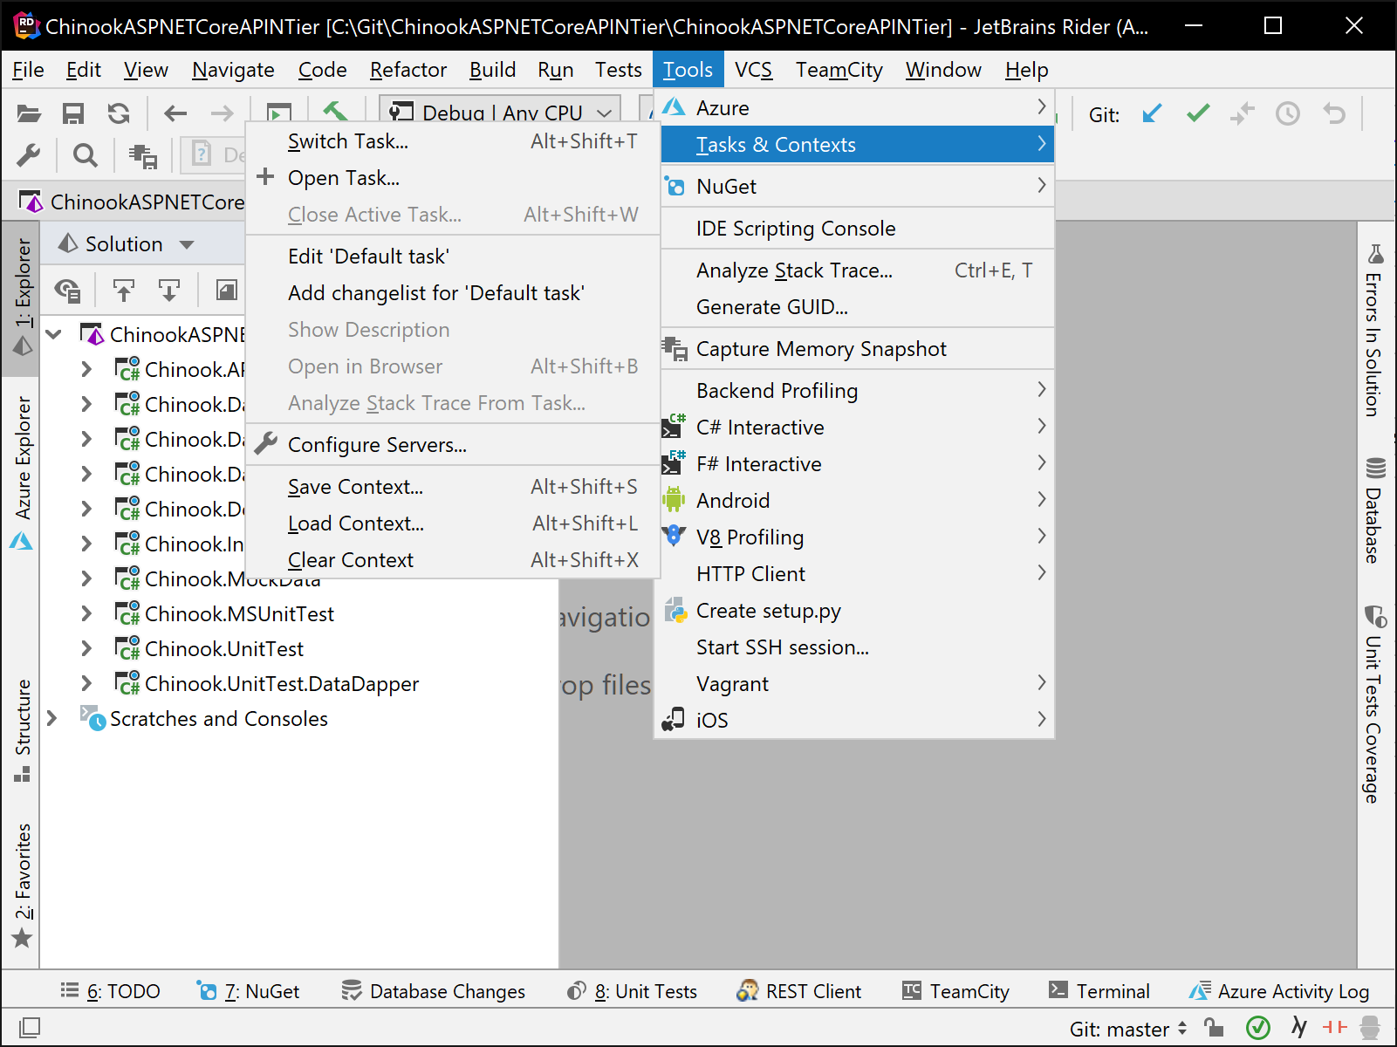Click the Save All disk icon
This screenshot has width=1397, height=1047.
[x=73, y=113]
